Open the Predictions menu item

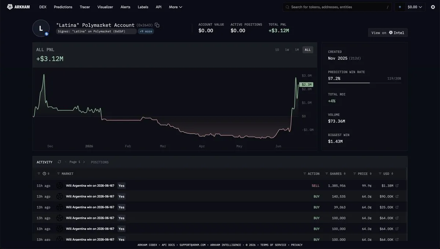pos(63,7)
